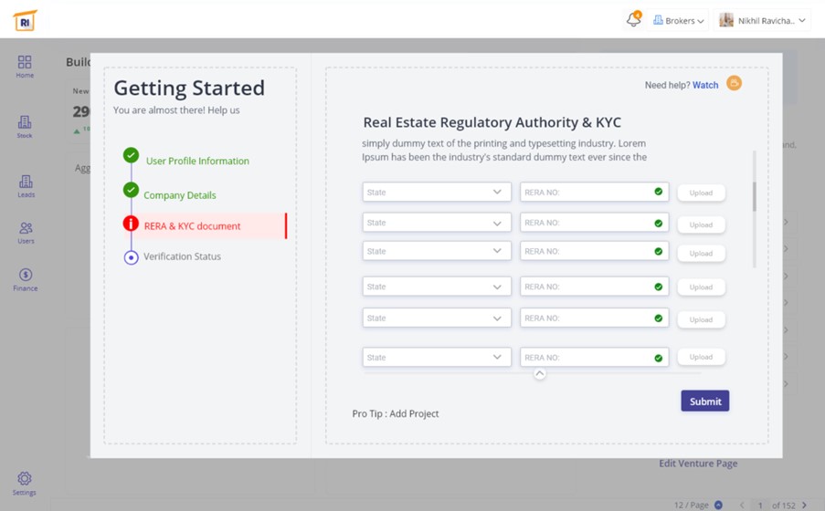
Task: Go to Leads in sidebar
Action: [x=26, y=186]
